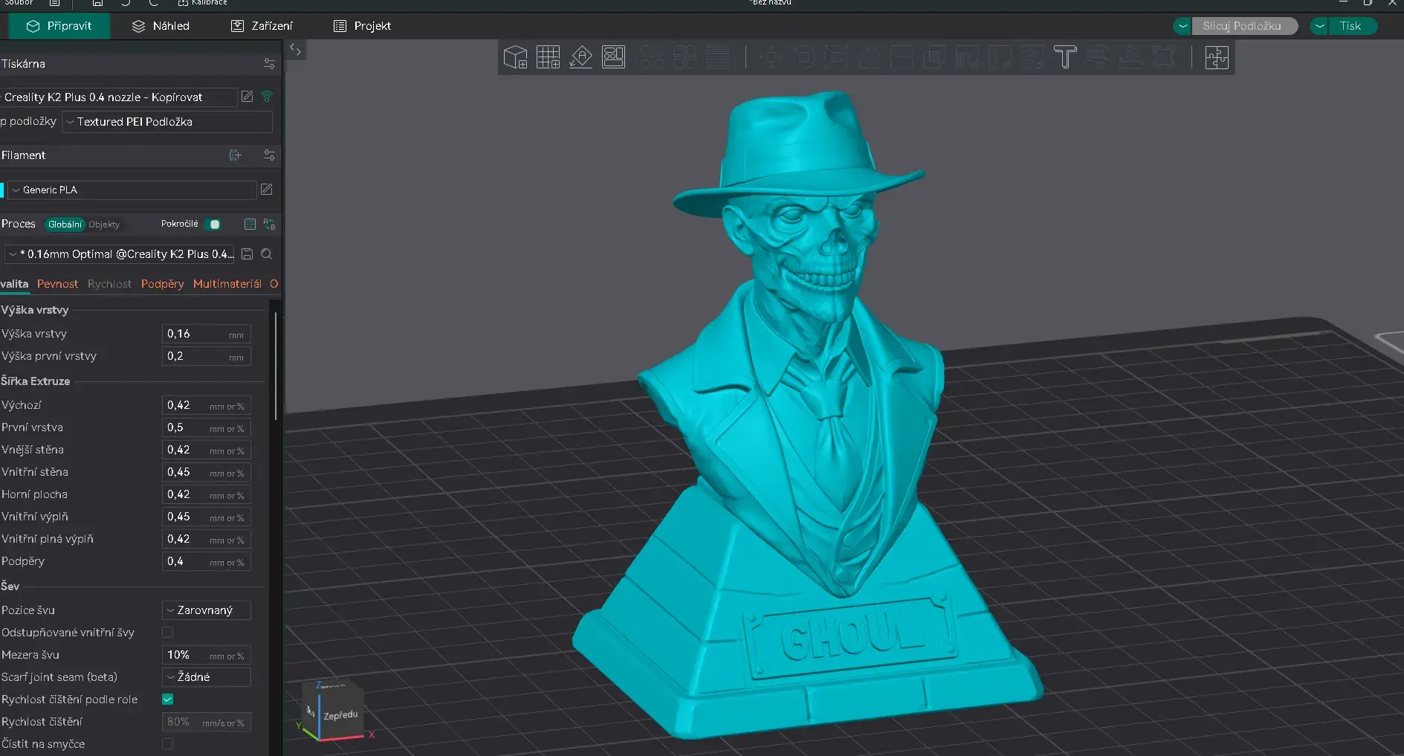Open the Pozice švu Zarovnaný dropdown
The height and width of the screenshot is (756, 1404).
(207, 610)
